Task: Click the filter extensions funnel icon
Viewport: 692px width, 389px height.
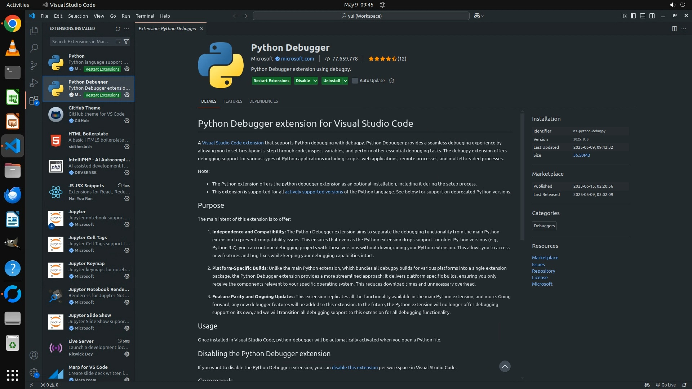Action: click(x=126, y=41)
